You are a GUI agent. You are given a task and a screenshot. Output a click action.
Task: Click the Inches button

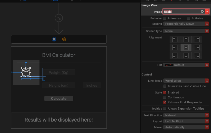click(92, 85)
